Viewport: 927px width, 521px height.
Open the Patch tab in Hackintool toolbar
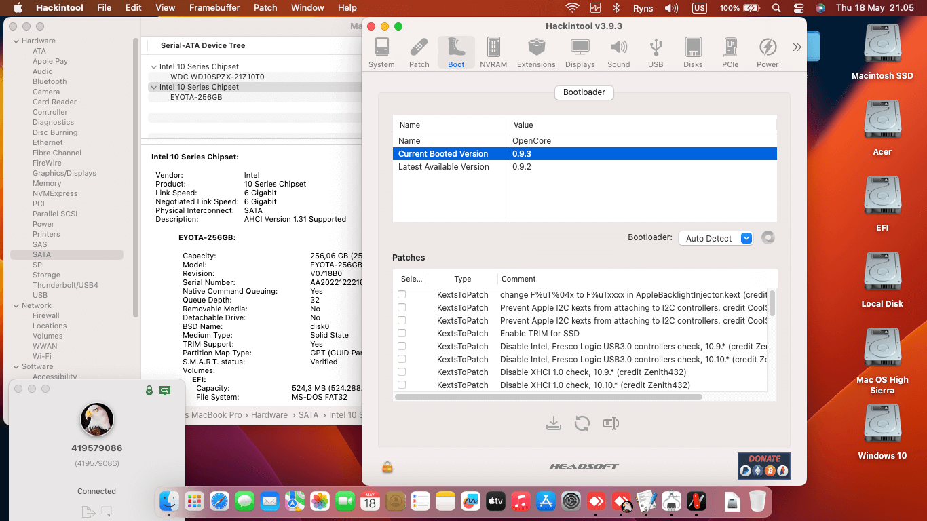[x=419, y=53]
